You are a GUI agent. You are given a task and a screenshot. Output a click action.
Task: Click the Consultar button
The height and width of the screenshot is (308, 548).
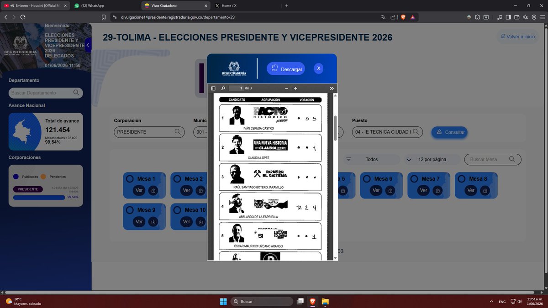pyautogui.click(x=449, y=132)
